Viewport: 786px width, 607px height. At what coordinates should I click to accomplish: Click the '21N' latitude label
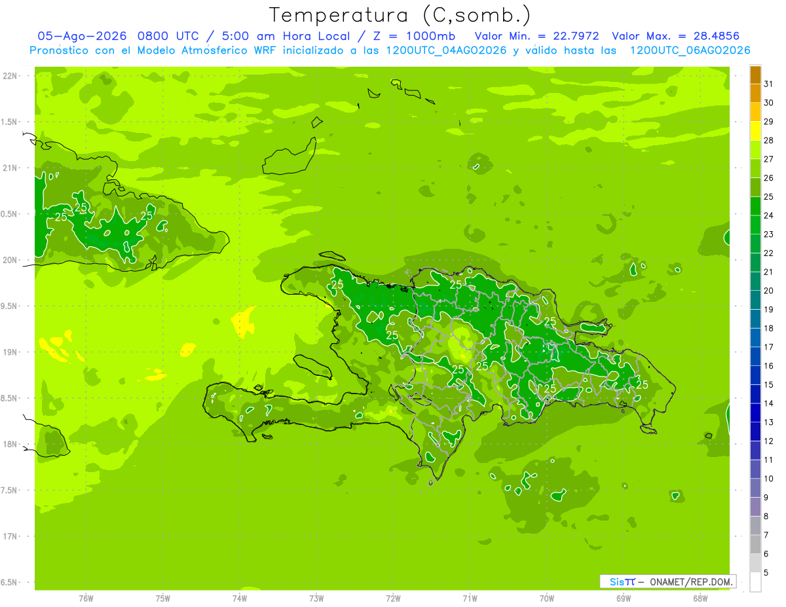[10, 168]
